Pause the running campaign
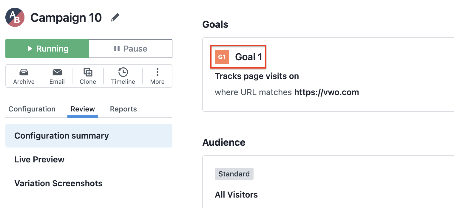The width and height of the screenshot is (454, 208). coord(131,49)
